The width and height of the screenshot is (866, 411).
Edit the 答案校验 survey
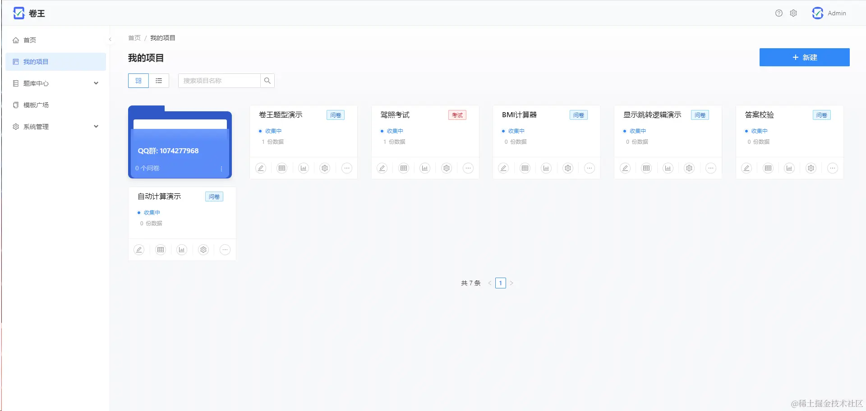point(746,168)
